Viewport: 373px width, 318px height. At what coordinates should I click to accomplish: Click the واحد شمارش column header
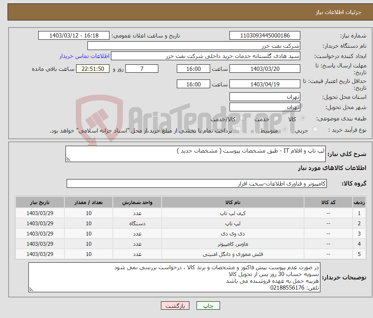coord(137,203)
